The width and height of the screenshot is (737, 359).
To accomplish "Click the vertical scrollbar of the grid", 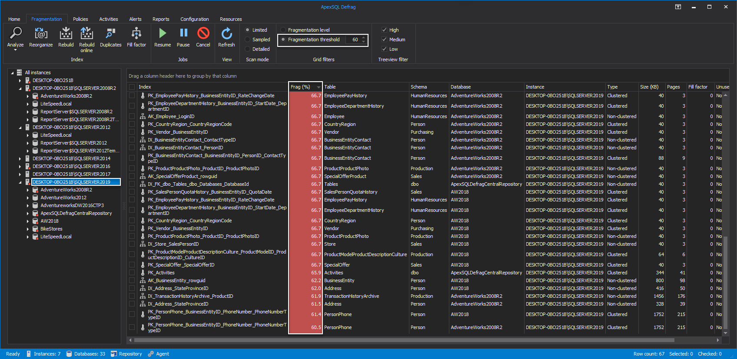I will 725,282.
